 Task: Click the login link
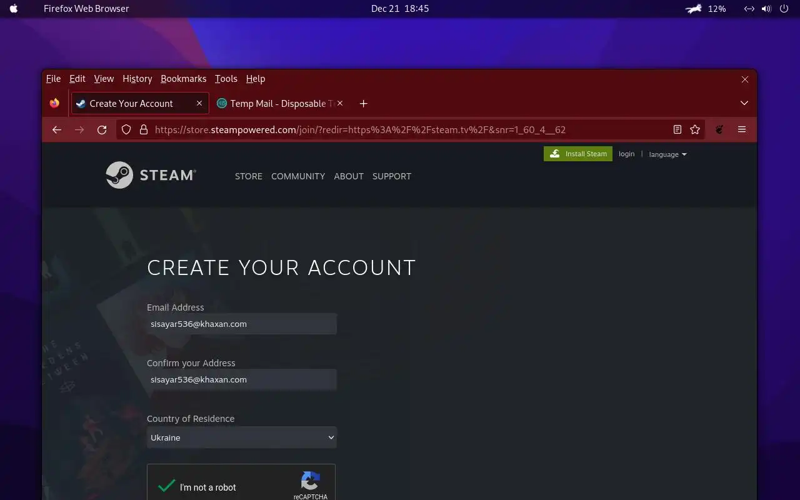click(626, 154)
